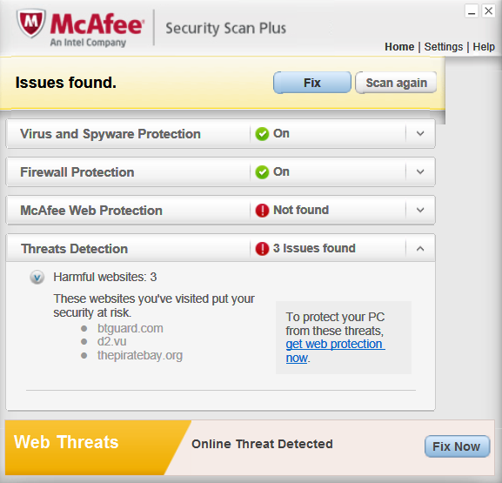Expand the Firewall Protection chevron

point(420,172)
